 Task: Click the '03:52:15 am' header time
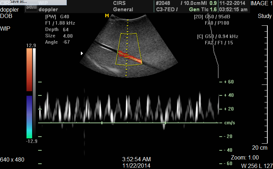click(x=233, y=10)
